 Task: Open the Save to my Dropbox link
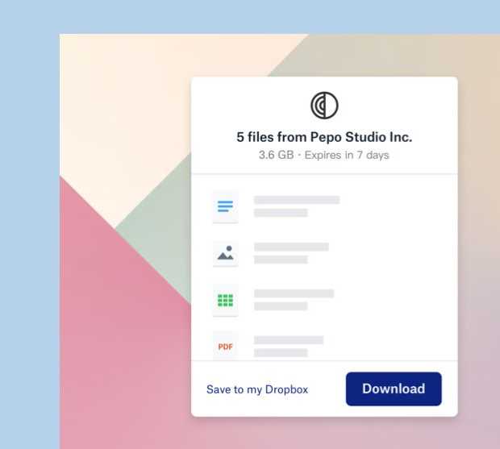point(257,389)
